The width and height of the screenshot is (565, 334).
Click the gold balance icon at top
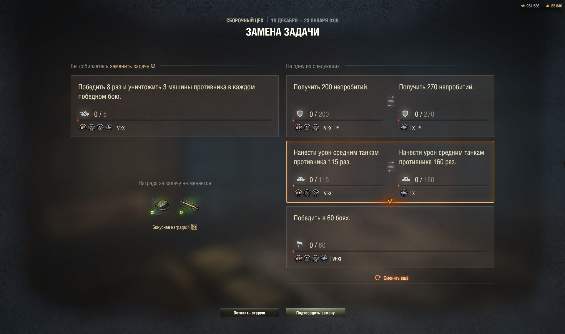[548, 6]
